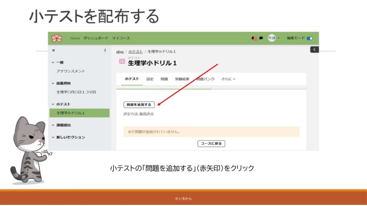This screenshot has height=206, width=367.
Task: Click the コースに戻る button
Action: (211, 144)
